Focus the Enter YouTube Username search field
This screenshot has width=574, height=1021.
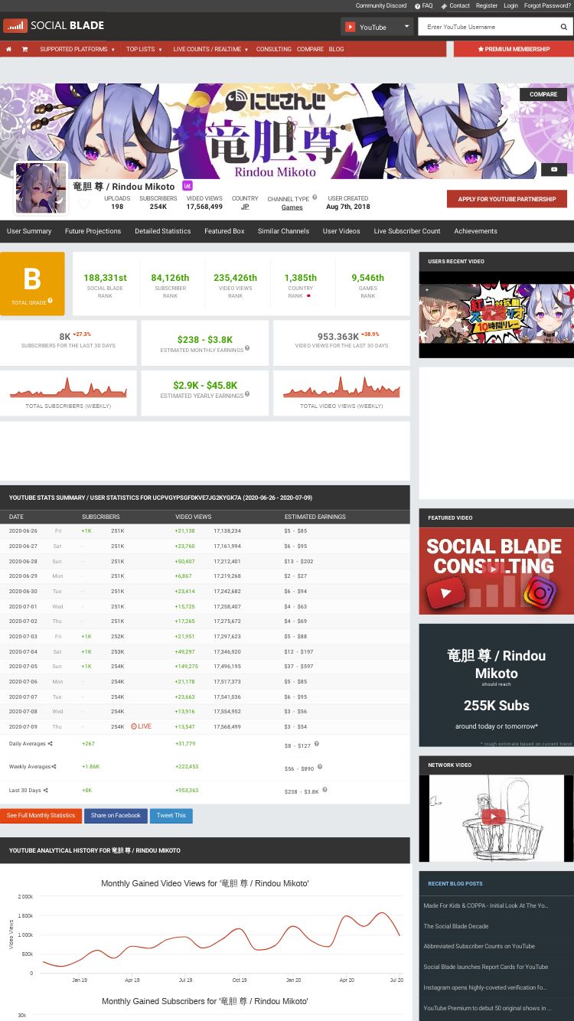tap(487, 27)
